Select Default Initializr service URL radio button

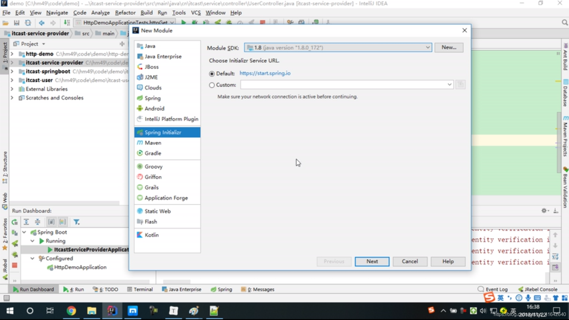pyautogui.click(x=211, y=73)
